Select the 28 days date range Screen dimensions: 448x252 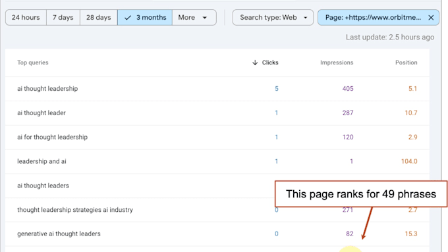coord(99,17)
